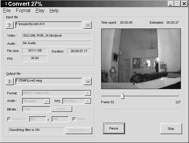Click the No Audio info value
This screenshot has width=189, height=143.
pos(57,44)
